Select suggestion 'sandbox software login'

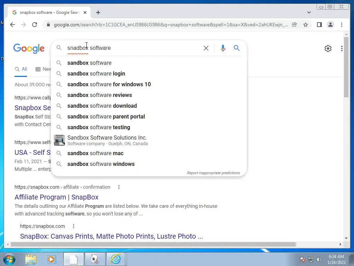[149, 73]
